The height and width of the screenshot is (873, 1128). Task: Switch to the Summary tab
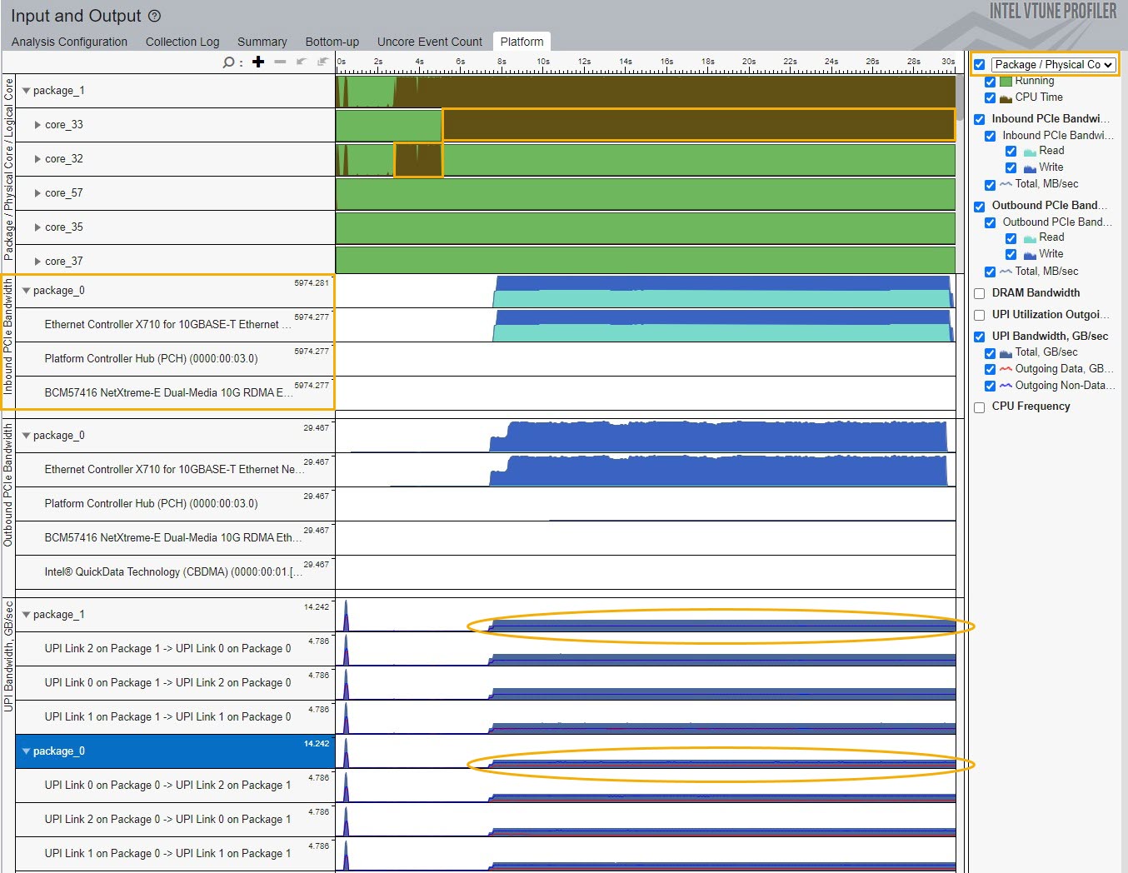pyautogui.click(x=262, y=42)
